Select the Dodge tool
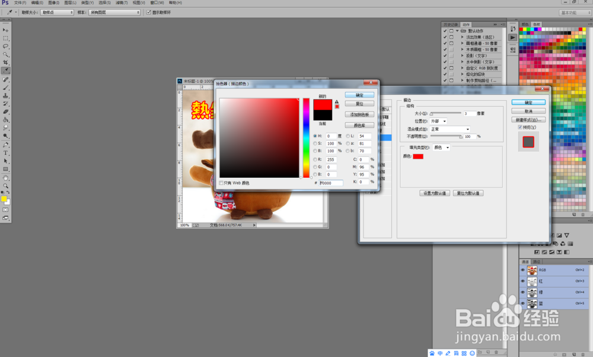The height and width of the screenshot is (357, 593). tap(6, 136)
